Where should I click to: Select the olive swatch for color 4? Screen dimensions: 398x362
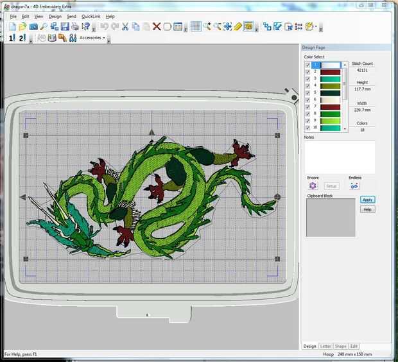[x=330, y=86]
